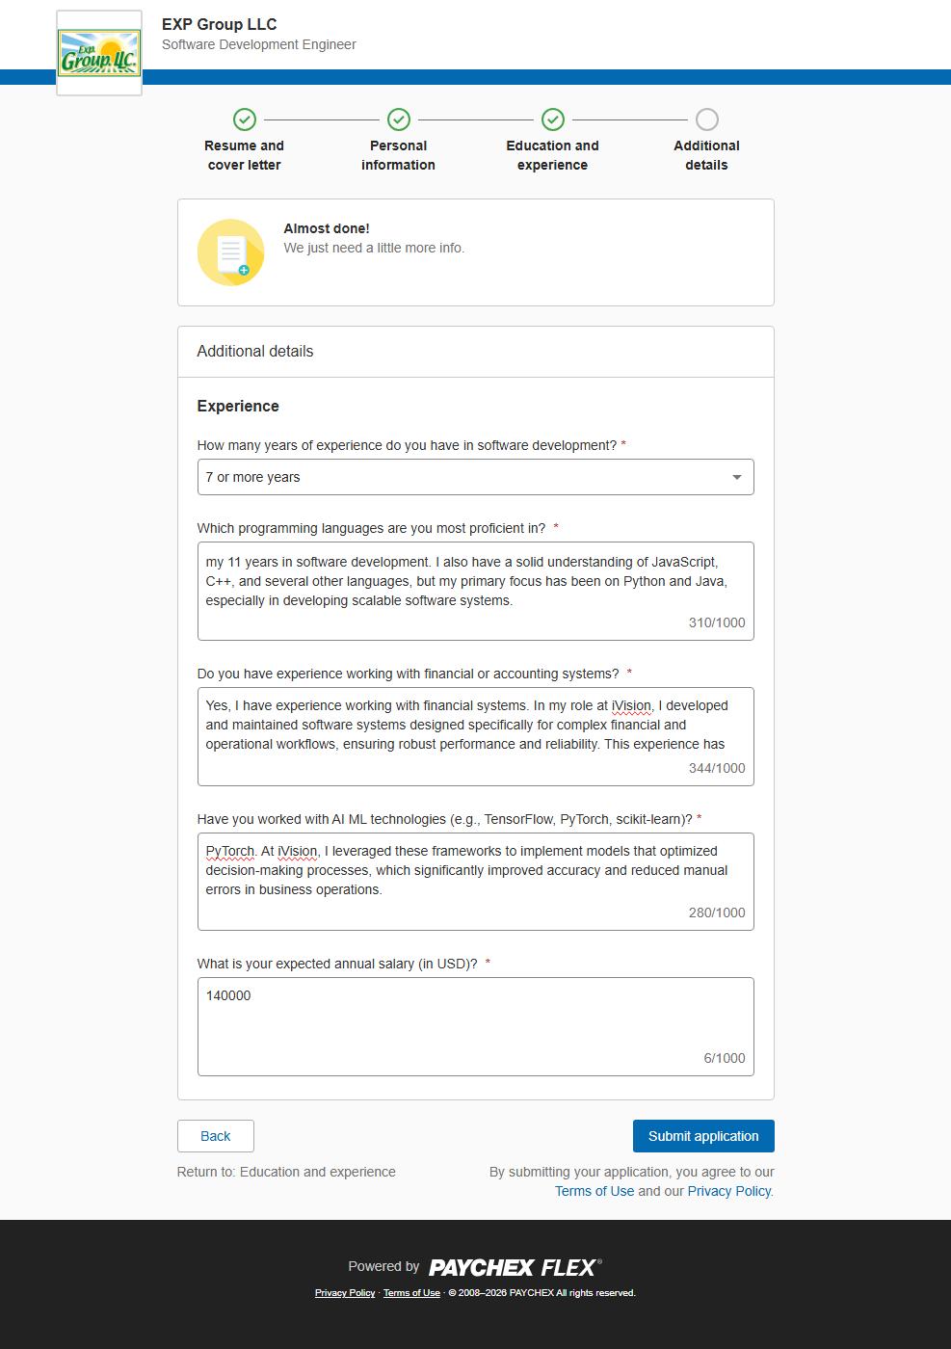Go Back to the previous step

coord(216,1136)
